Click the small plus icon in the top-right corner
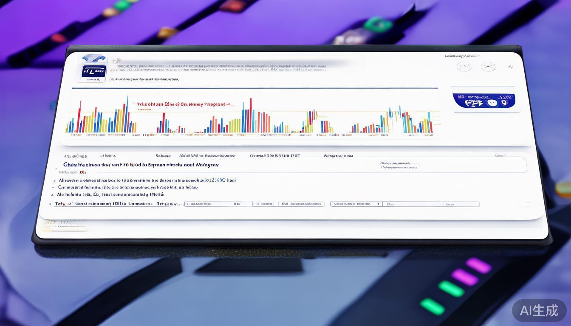The height and width of the screenshot is (326, 571). (510, 67)
